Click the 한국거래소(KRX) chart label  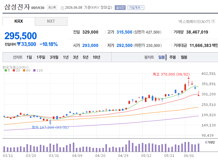tap(16, 67)
